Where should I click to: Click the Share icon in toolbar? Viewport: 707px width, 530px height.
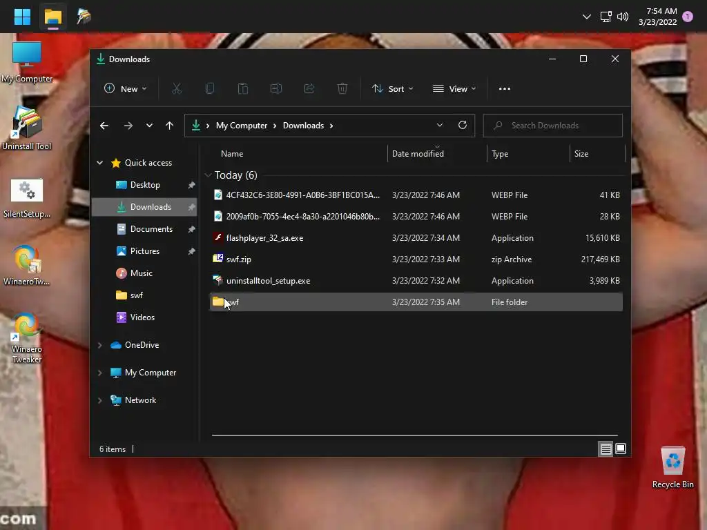(309, 89)
